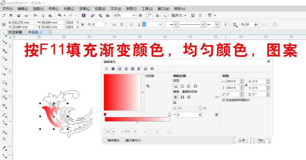Select the Text tool
The height and width of the screenshot is (160, 306).
pyautogui.click(x=4, y=106)
